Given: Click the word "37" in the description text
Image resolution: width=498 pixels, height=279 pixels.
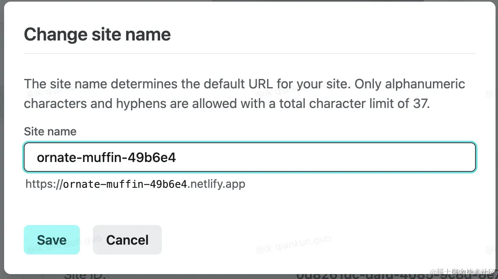Looking at the screenshot, I should pyautogui.click(x=421, y=103).
